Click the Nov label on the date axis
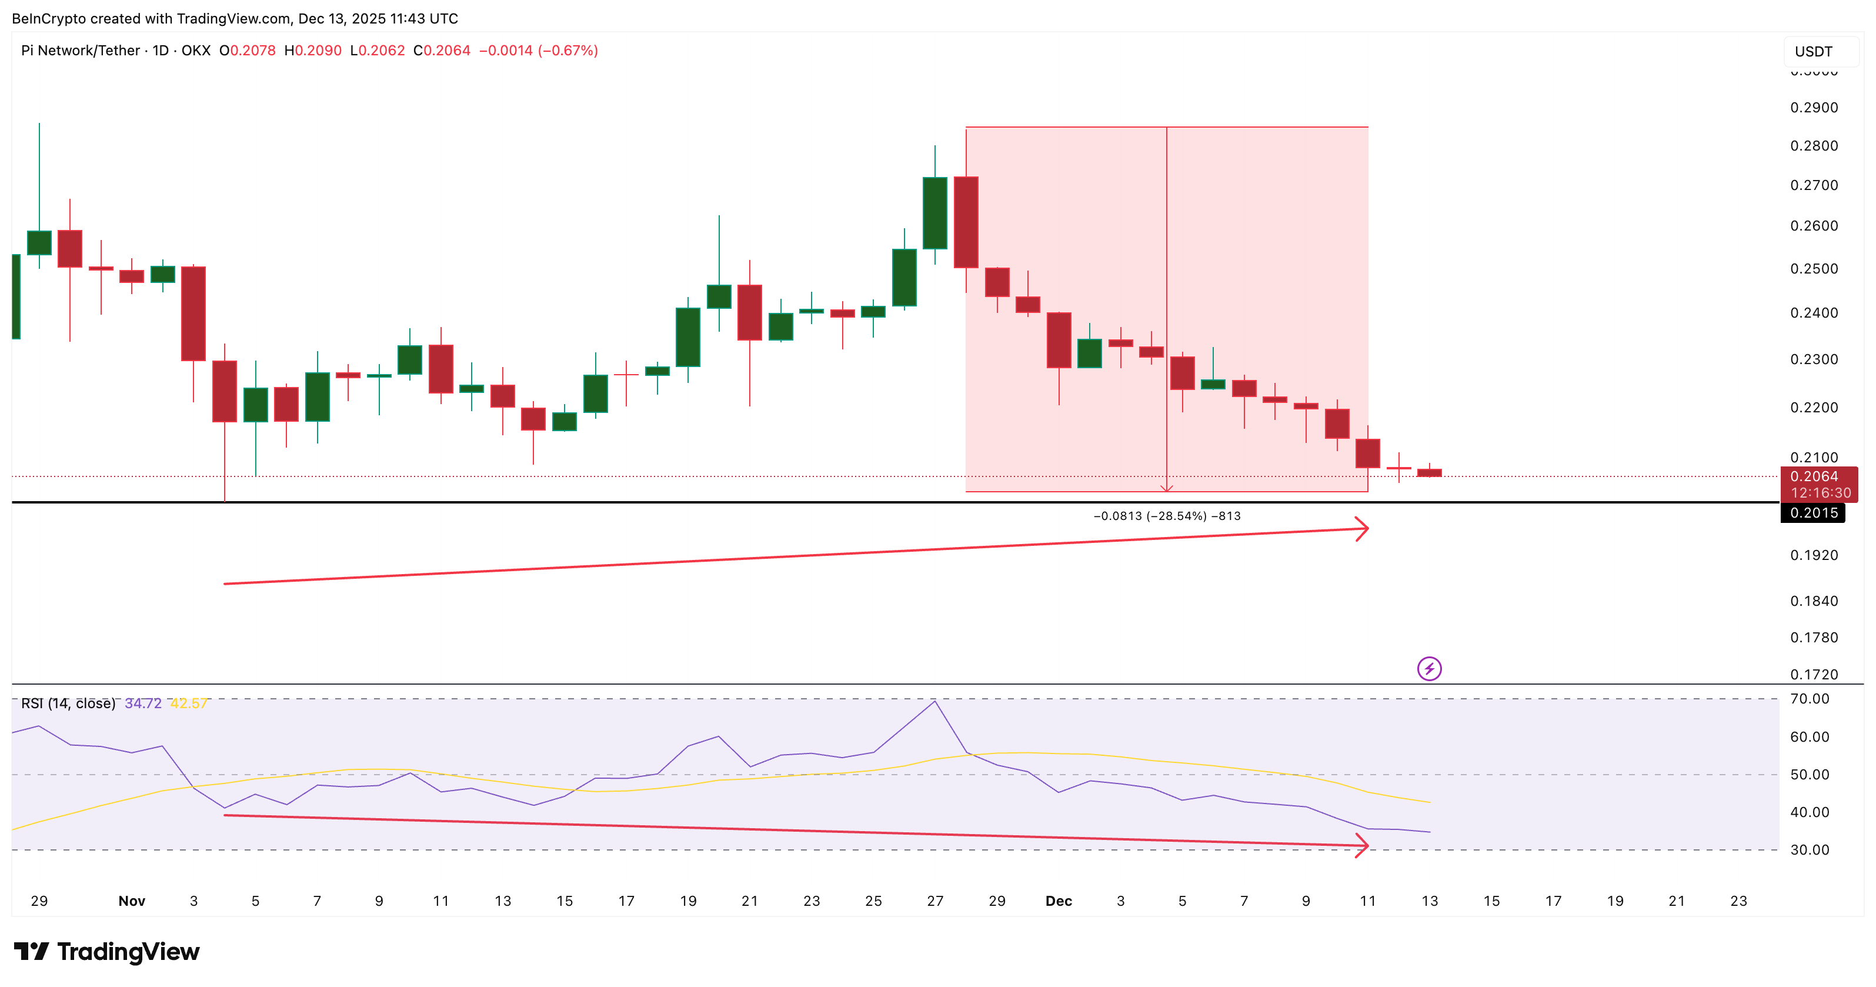Image resolution: width=1876 pixels, height=987 pixels. 131,901
